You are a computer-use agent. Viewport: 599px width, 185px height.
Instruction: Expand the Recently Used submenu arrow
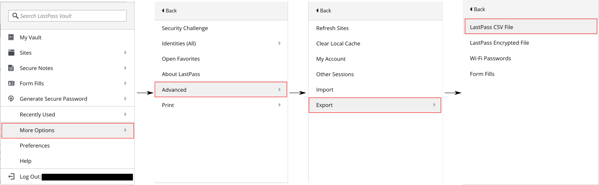[125, 114]
